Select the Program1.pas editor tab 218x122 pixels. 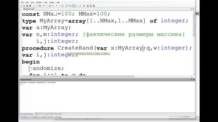(29, 9)
